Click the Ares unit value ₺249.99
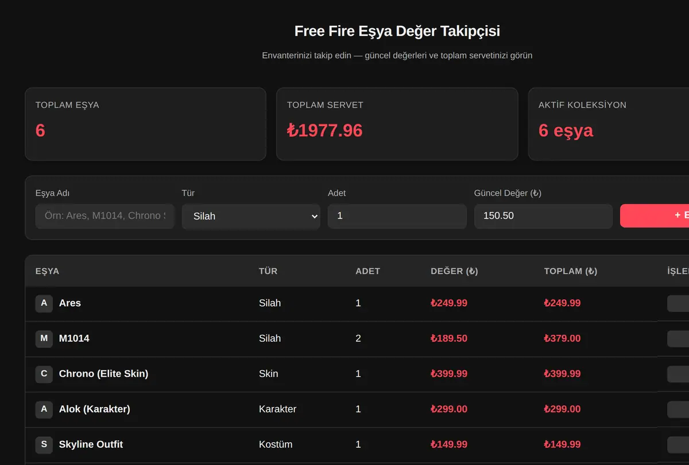689x465 pixels. click(449, 303)
